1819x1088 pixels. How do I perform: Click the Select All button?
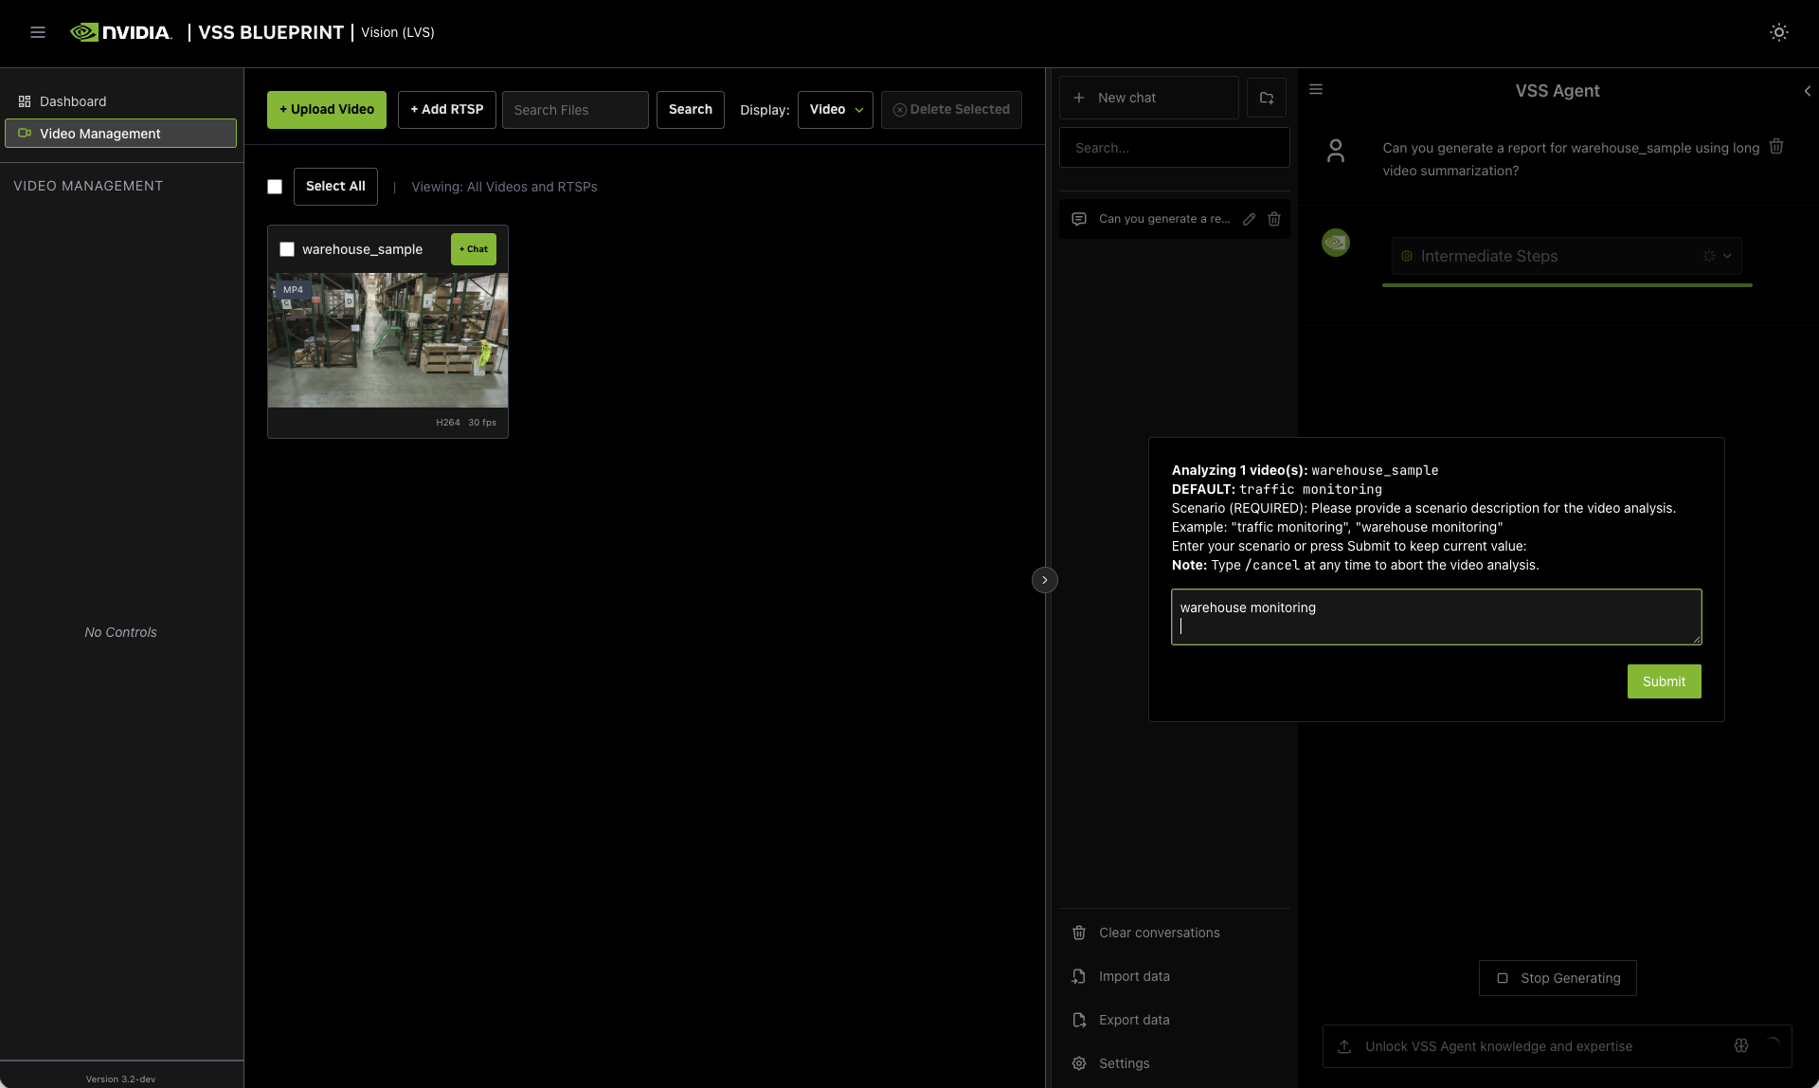point(335,187)
